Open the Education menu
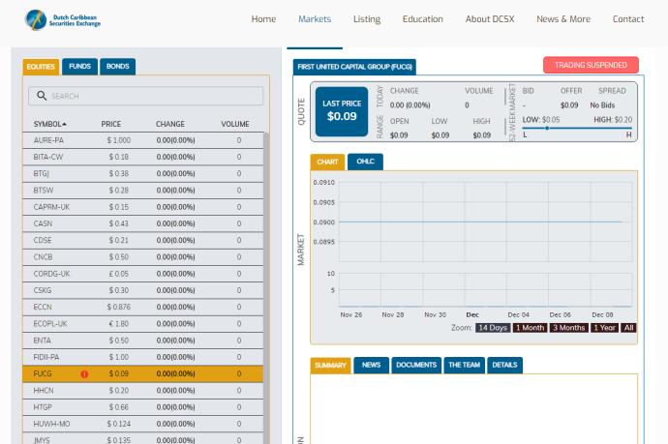 pos(423,19)
